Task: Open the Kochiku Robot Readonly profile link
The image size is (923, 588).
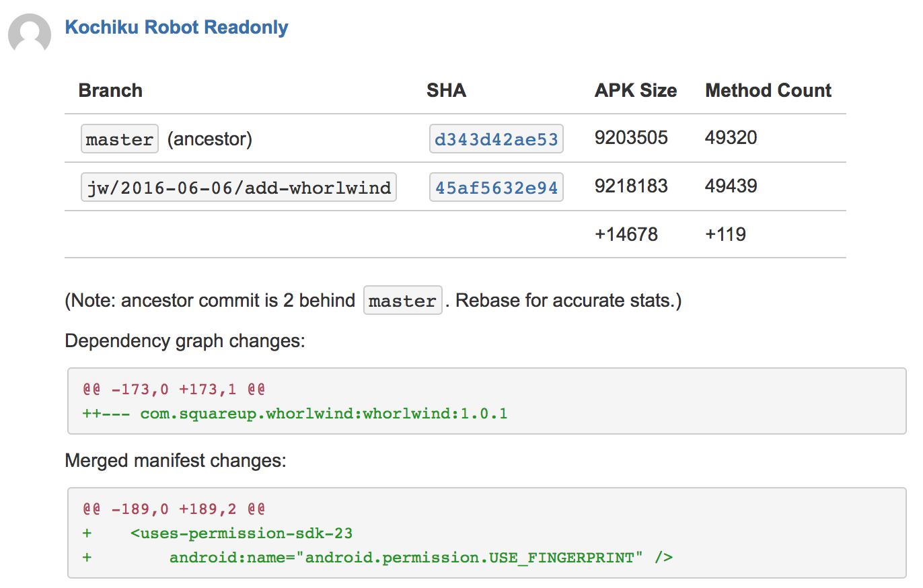Action: point(176,28)
